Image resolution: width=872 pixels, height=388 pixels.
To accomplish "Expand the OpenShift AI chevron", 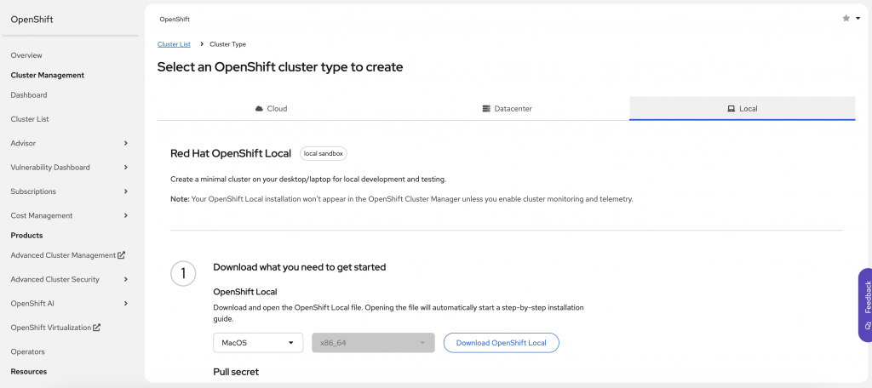I will pyautogui.click(x=126, y=304).
